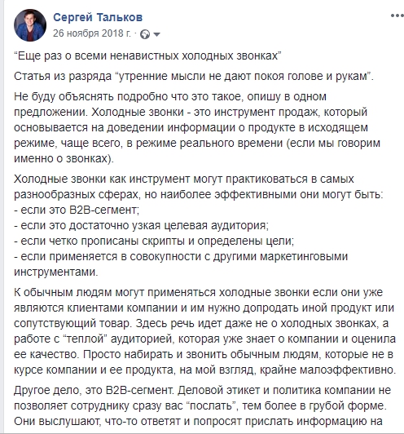Open the author name link Сергей Тальков
Viewport: 404px width, 434px height.
click(x=98, y=17)
